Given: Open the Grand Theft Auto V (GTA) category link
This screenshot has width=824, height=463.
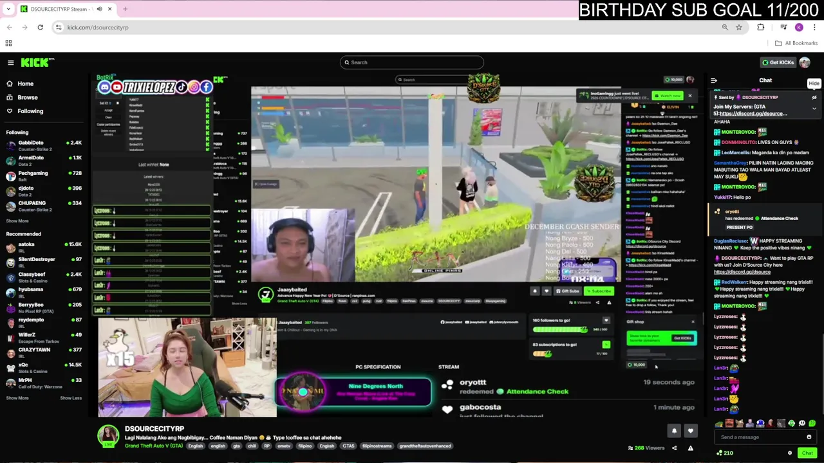Looking at the screenshot, I should coord(154,446).
